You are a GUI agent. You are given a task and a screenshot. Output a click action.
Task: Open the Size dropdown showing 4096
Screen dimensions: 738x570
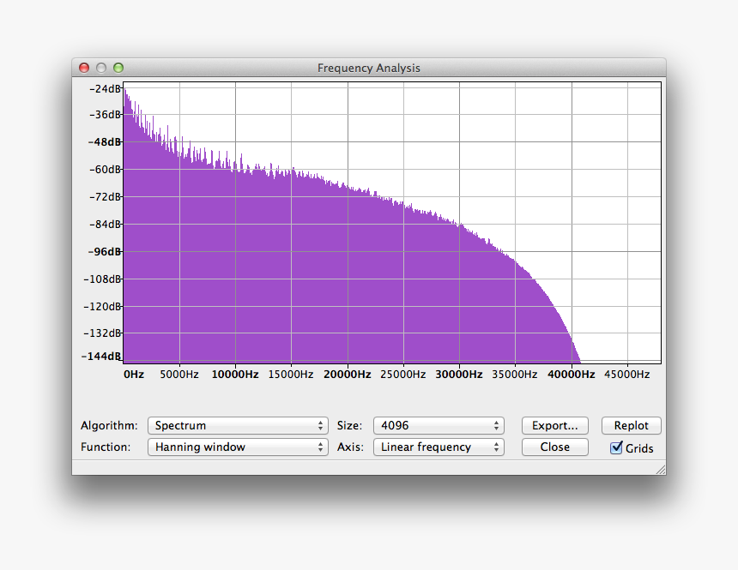click(439, 426)
